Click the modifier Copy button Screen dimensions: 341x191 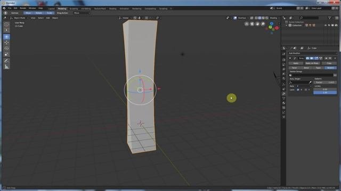tap(329, 63)
